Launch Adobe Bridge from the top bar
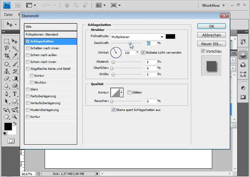The width and height of the screenshot is (250, 177). tap(18, 5)
